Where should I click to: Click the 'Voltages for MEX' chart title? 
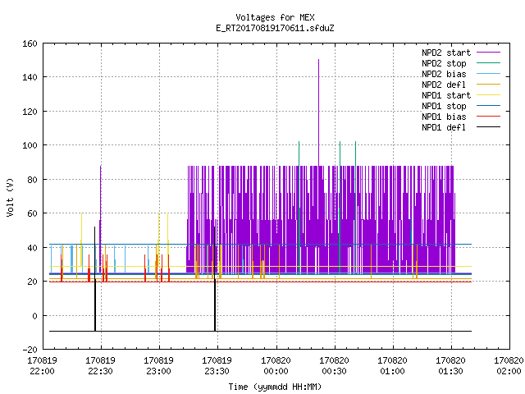pos(275,17)
